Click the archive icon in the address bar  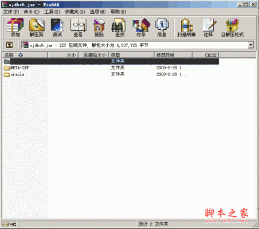pyautogui.click(x=25, y=45)
